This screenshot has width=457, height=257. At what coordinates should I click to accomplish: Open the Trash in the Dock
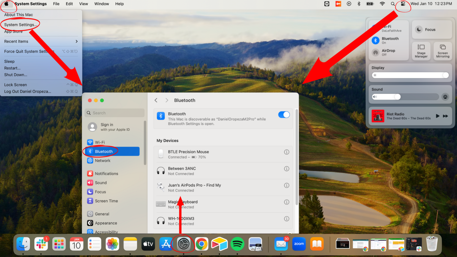point(432,244)
